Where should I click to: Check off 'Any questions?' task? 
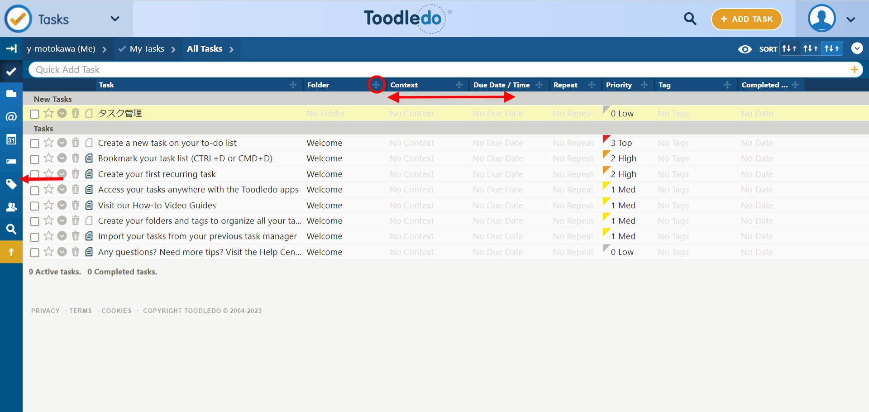[34, 253]
